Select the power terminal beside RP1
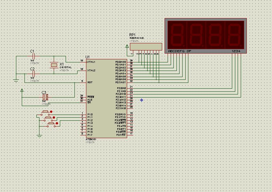The height and width of the screenshot is (192, 272). pyautogui.click(x=127, y=46)
